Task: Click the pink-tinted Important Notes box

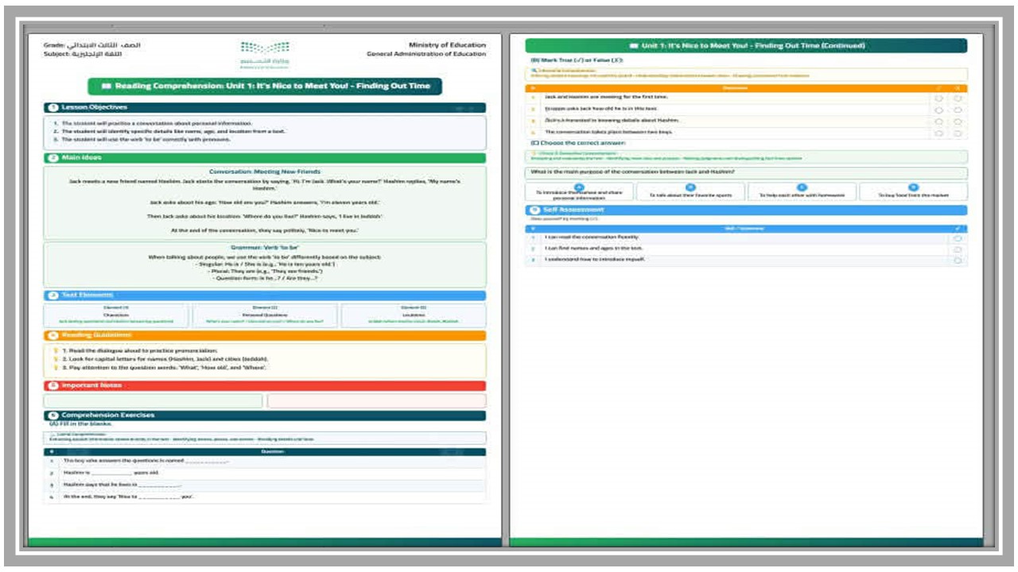Action: click(x=377, y=400)
